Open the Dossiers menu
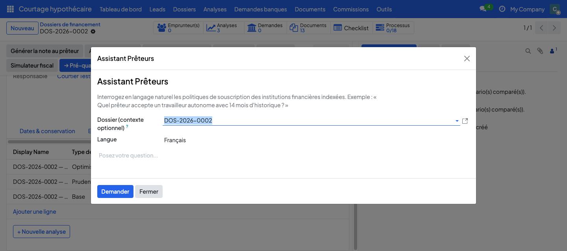 [184, 9]
